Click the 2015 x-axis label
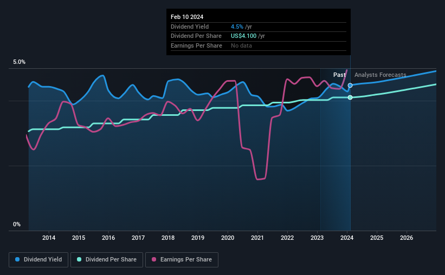This screenshot has width=445, height=275. click(79, 238)
